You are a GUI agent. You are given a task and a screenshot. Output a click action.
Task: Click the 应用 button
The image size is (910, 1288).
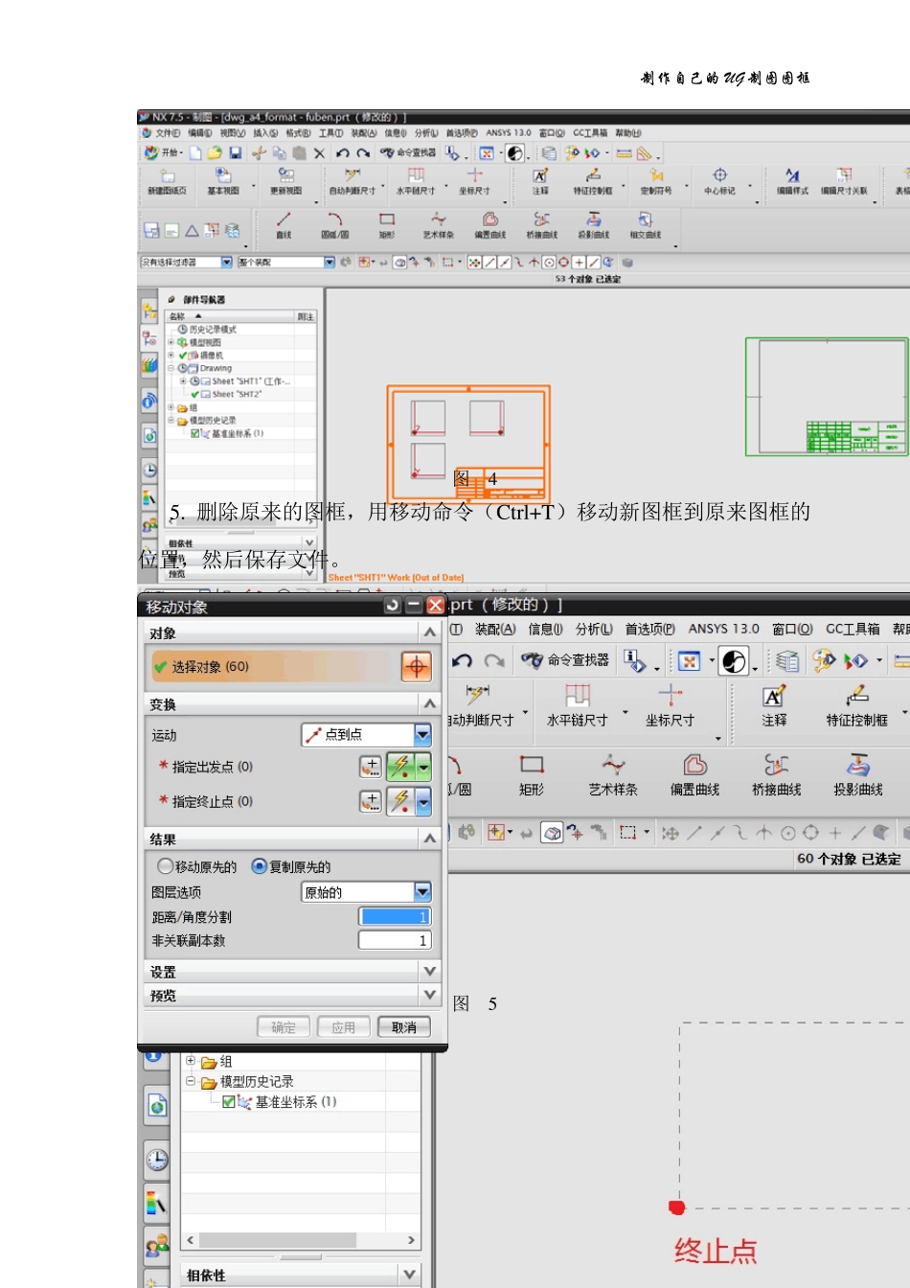pyautogui.click(x=344, y=1027)
